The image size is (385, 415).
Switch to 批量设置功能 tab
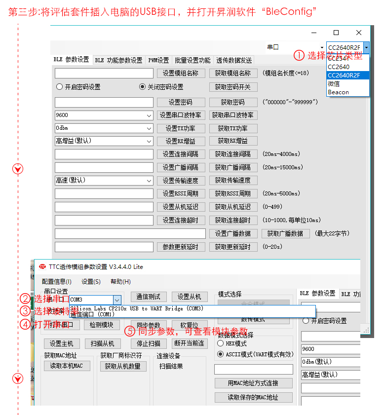click(192, 60)
